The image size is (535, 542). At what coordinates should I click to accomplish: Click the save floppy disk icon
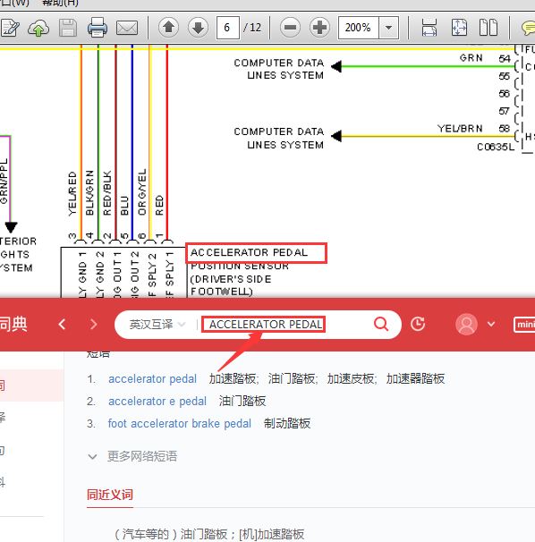click(x=68, y=28)
